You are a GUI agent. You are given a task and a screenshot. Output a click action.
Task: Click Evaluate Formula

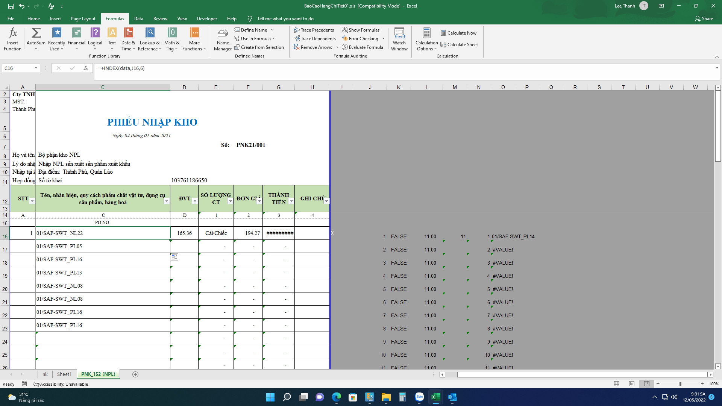(x=363, y=47)
